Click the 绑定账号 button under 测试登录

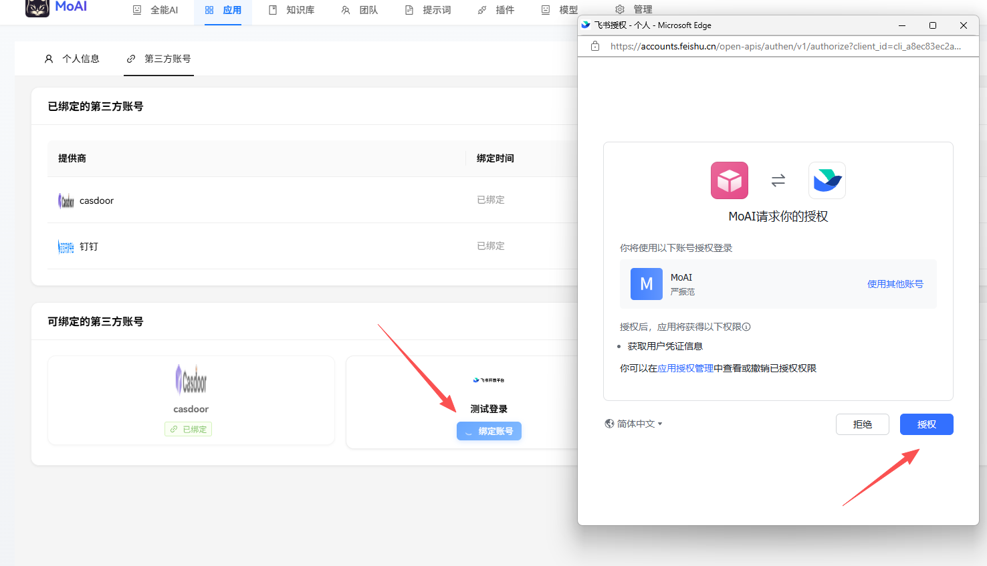click(x=489, y=431)
